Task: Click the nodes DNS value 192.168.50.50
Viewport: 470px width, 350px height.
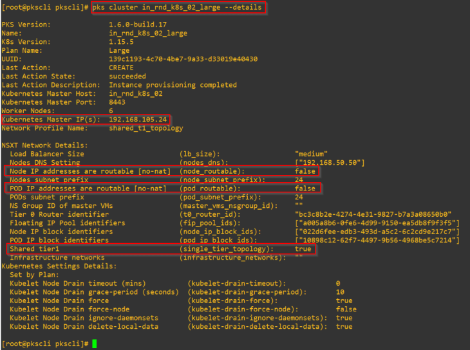Action: (x=330, y=163)
